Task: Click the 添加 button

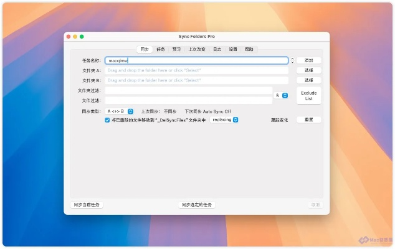Action: point(308,61)
